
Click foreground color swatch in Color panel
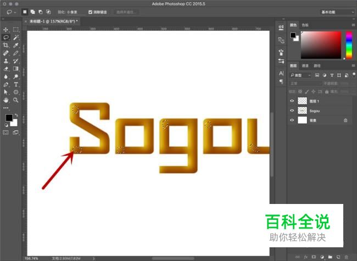293,35
